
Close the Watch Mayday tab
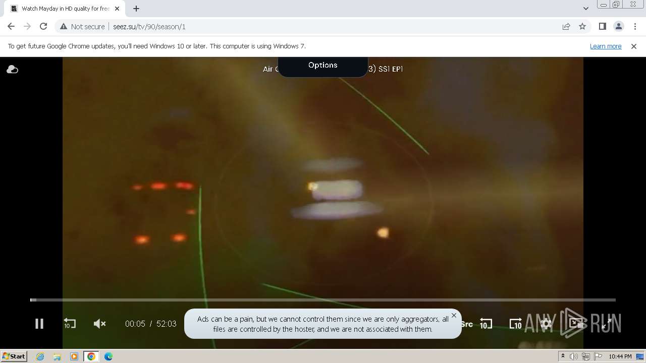tap(117, 9)
